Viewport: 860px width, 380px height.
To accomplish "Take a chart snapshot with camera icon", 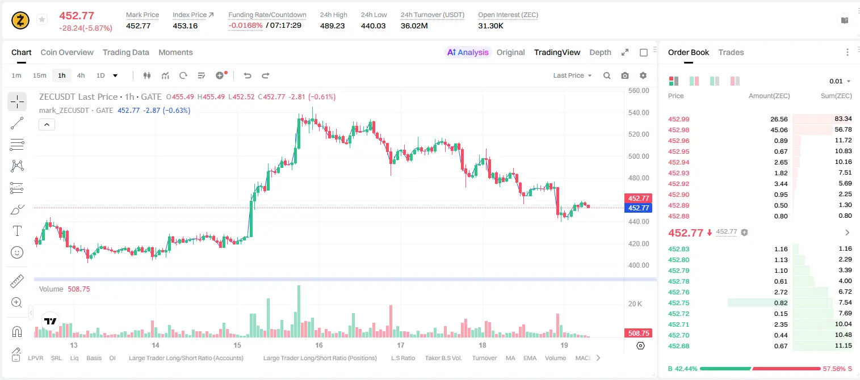I will [625, 75].
